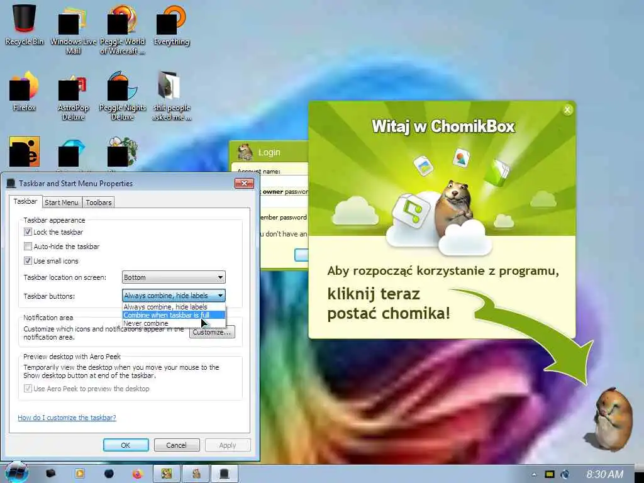Open the media player taskbar icon
The image size is (644, 483).
pyautogui.click(x=80, y=474)
